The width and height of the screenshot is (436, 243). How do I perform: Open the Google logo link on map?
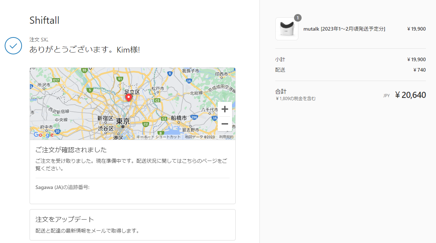point(44,135)
